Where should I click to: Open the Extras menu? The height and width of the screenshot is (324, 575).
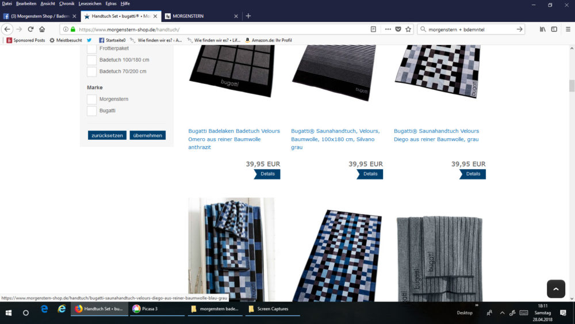tap(111, 3)
